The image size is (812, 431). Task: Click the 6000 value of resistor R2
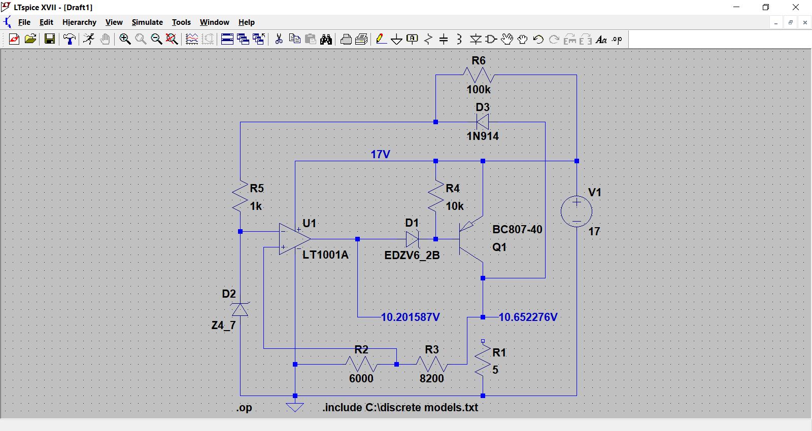tap(361, 378)
